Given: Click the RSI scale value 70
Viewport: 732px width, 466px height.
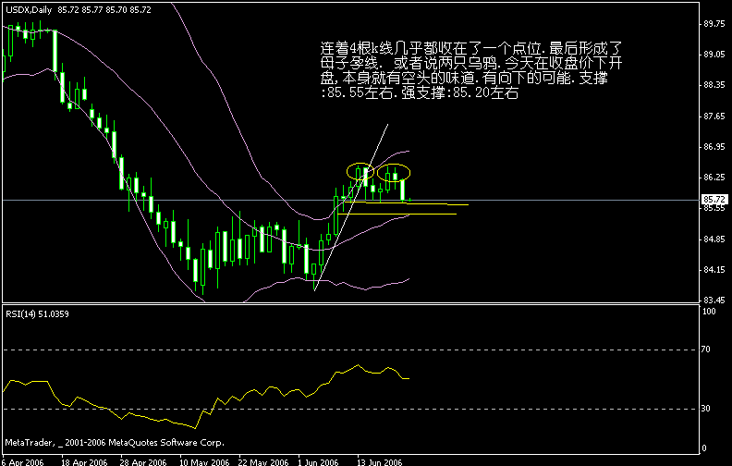Looking at the screenshot, I should click(x=706, y=349).
